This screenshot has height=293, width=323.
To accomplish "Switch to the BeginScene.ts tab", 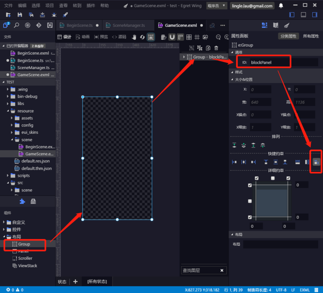I will (79, 25).
